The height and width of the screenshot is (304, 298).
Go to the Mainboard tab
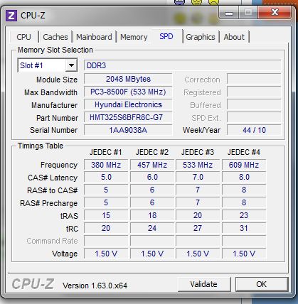(94, 37)
